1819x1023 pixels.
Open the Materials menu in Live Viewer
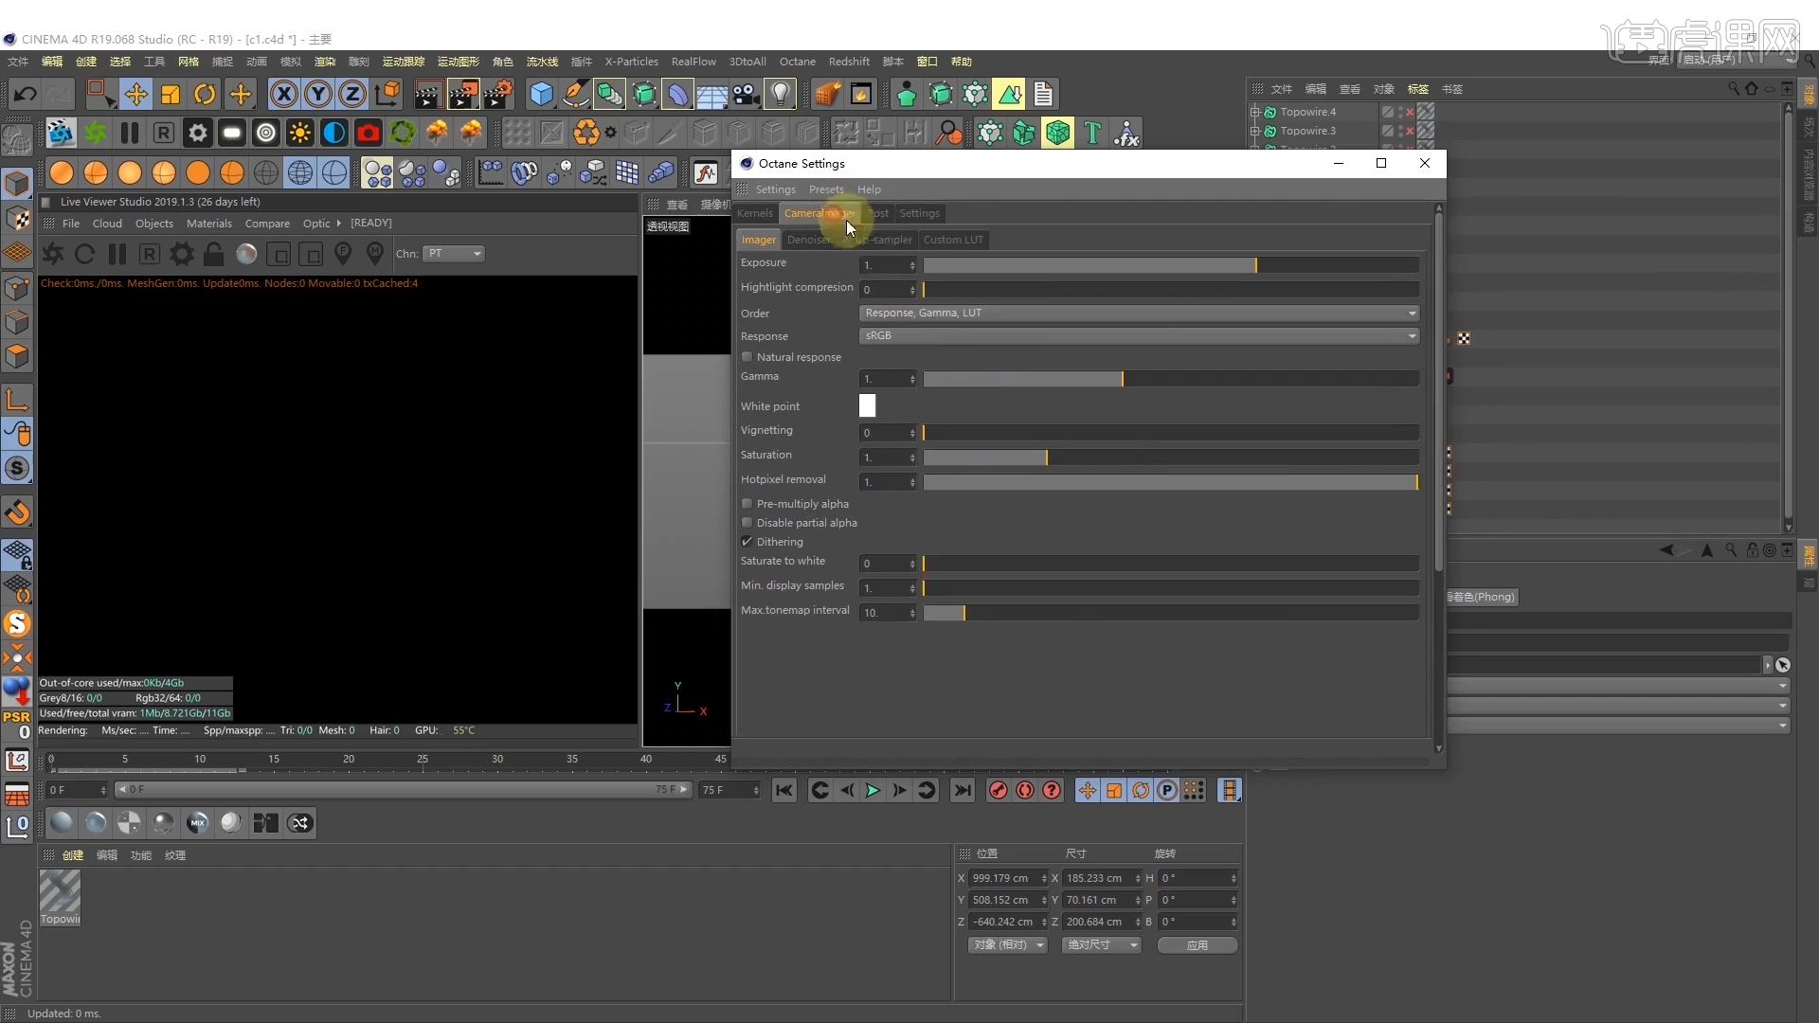tap(208, 224)
